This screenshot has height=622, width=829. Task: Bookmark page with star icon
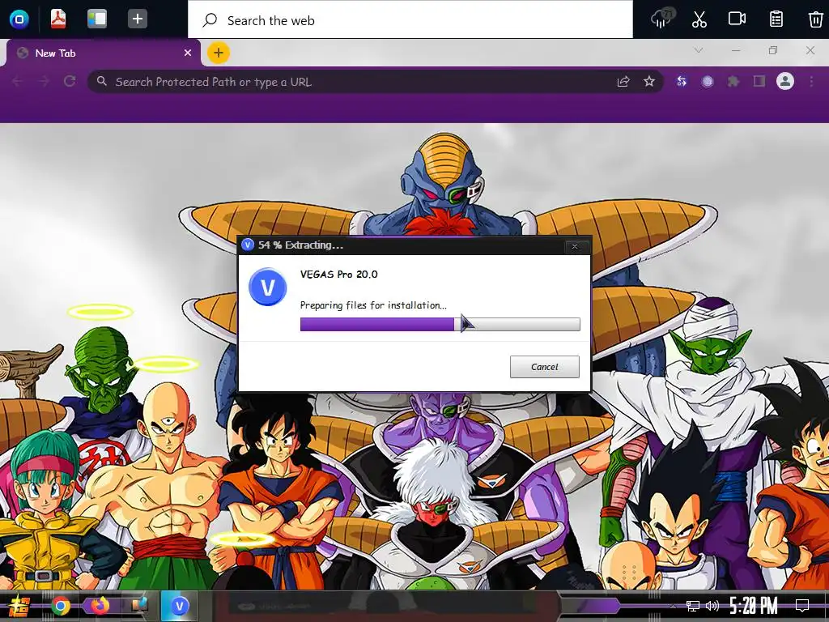point(649,82)
